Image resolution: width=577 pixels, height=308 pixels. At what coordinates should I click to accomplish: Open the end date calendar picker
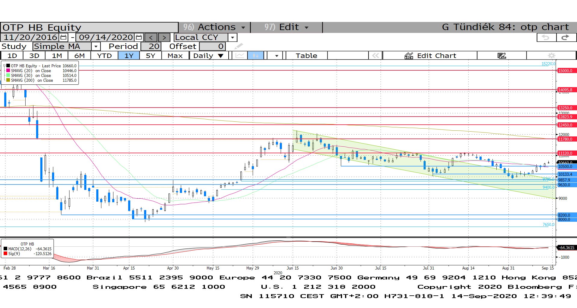click(139, 37)
